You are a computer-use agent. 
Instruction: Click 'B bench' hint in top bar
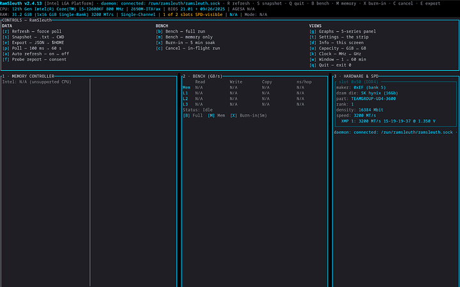pos(320,4)
